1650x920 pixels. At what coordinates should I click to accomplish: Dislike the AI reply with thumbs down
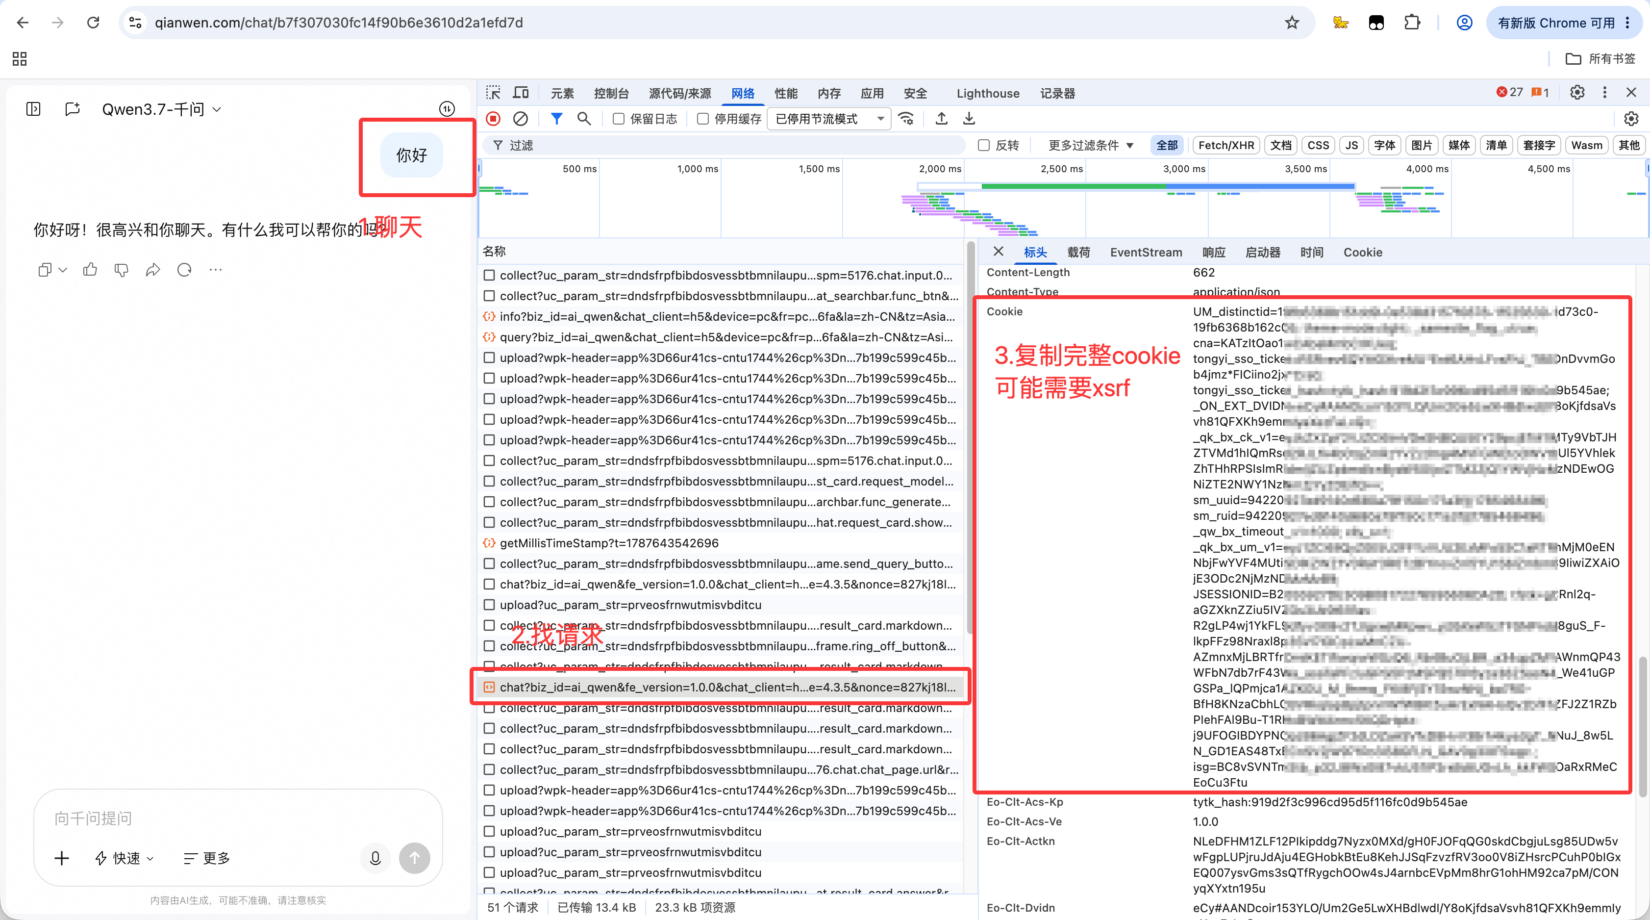pos(121,270)
